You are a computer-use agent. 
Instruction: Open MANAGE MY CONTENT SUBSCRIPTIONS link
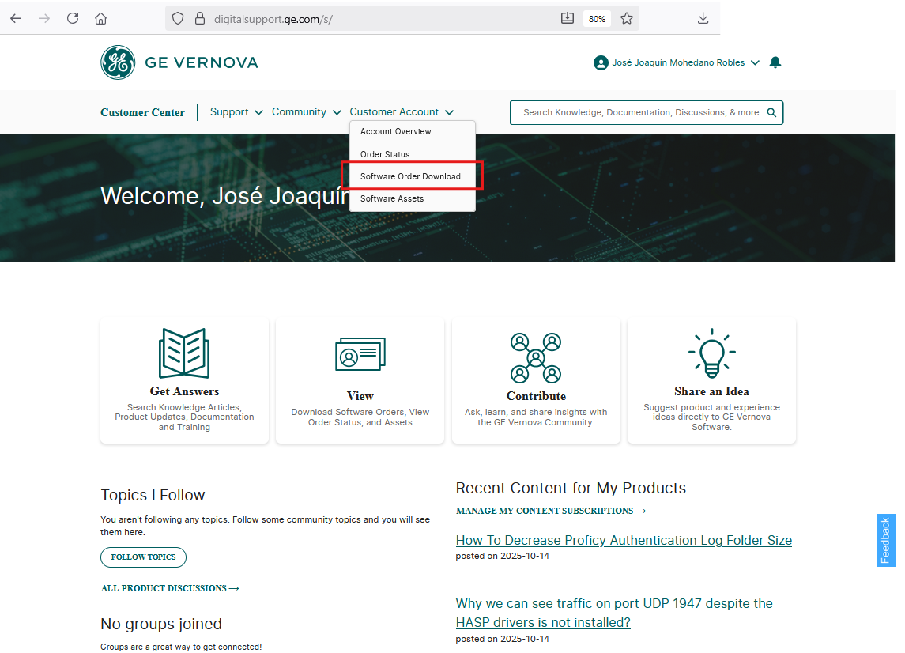tap(551, 511)
